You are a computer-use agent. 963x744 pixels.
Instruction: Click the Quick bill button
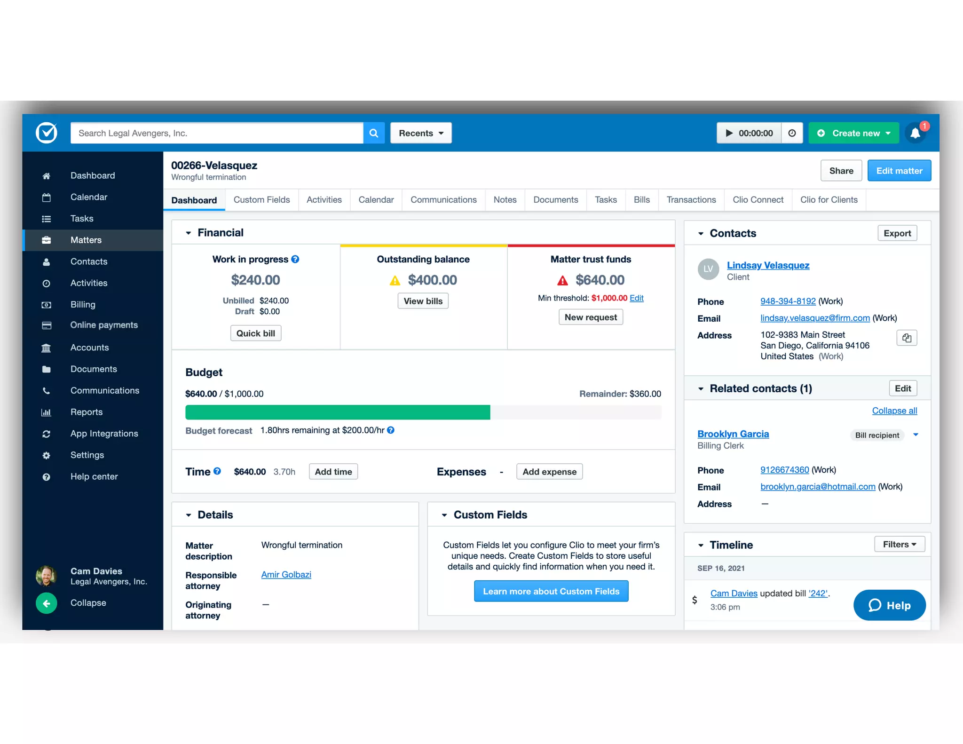(256, 333)
